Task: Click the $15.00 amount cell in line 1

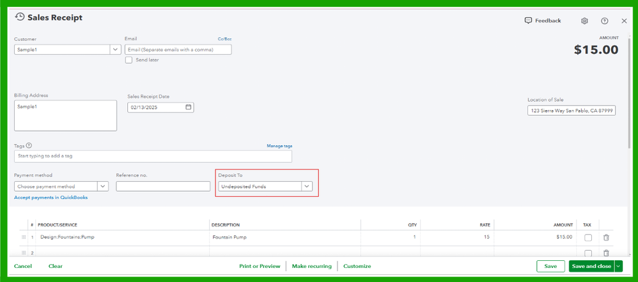Action: pos(535,237)
